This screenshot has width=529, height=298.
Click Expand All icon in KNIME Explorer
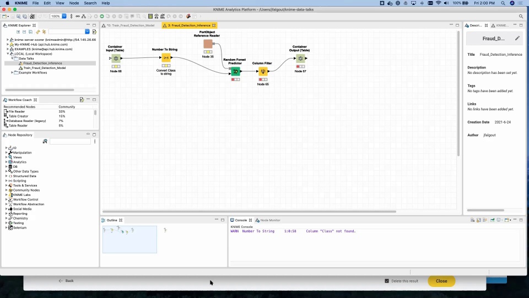(x=18, y=32)
